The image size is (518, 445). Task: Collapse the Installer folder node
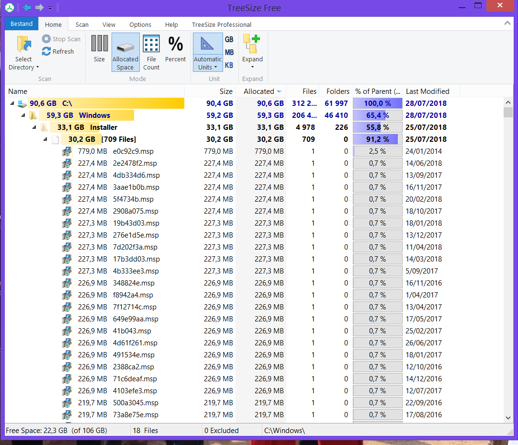point(34,127)
